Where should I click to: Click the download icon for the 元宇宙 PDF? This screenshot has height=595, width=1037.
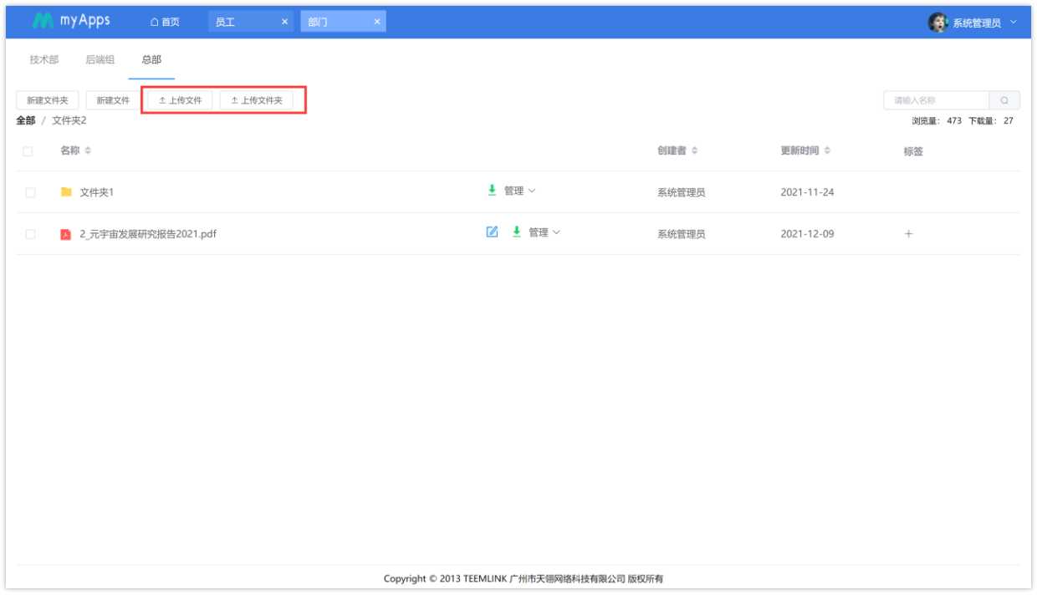coord(518,233)
